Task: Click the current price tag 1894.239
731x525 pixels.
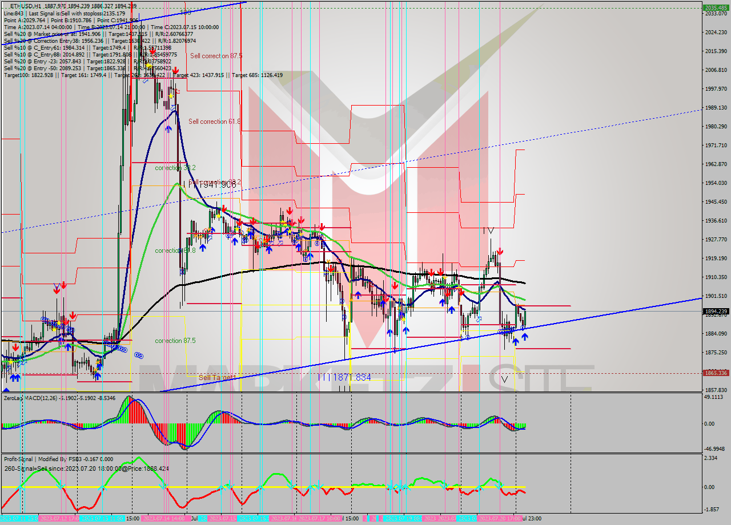Action: [x=716, y=312]
